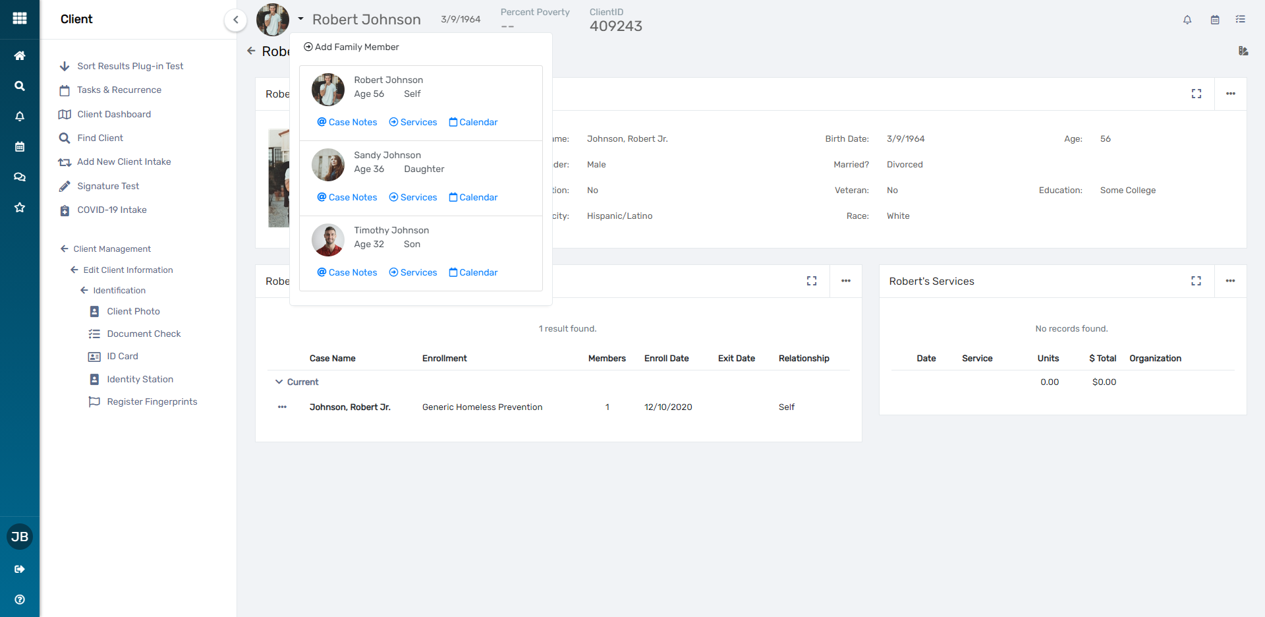Open the tasks checklist icon top right
Viewport: 1265px width, 617px height.
1241,20
